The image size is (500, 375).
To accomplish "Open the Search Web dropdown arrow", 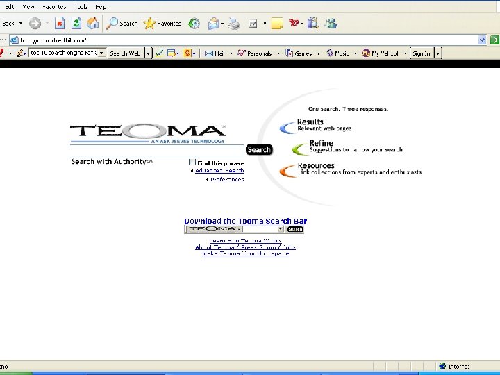I will (x=148, y=53).
